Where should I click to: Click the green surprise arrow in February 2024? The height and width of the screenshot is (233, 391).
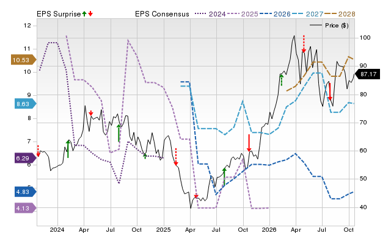click(68, 149)
